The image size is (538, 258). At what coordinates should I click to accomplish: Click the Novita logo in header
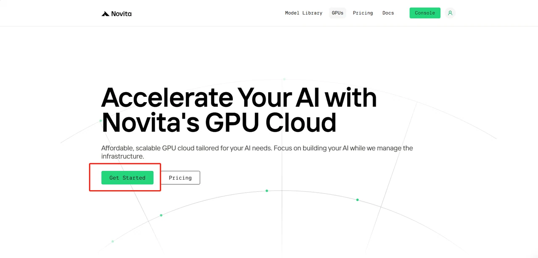[116, 13]
